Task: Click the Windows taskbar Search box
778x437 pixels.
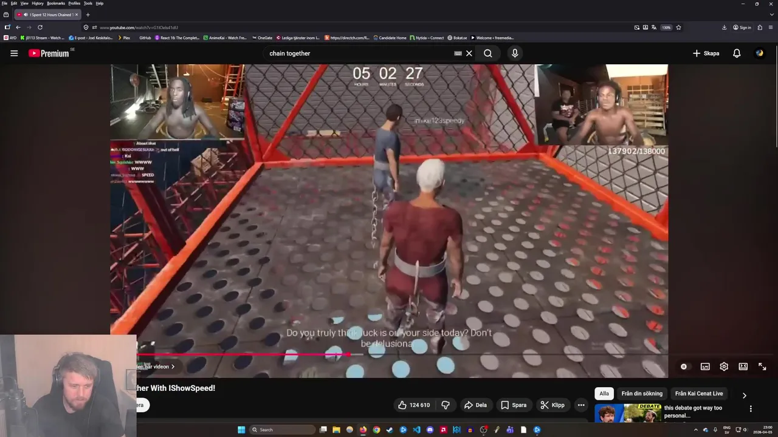Action: (283, 430)
